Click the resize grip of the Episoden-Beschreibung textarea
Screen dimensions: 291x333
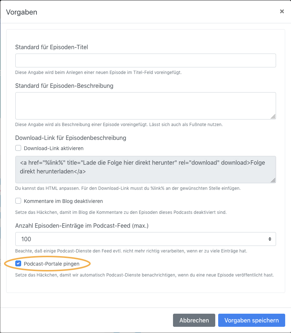tap(273, 117)
